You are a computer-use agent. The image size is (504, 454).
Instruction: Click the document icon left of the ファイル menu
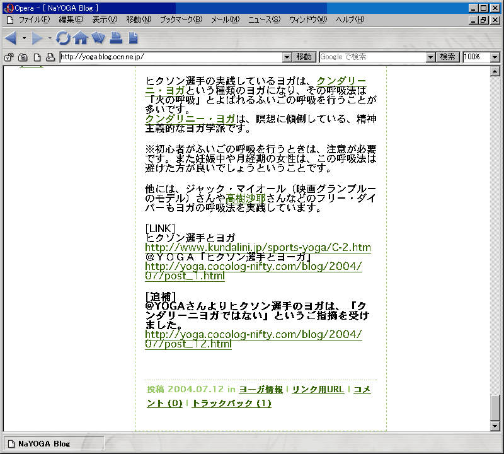point(10,20)
